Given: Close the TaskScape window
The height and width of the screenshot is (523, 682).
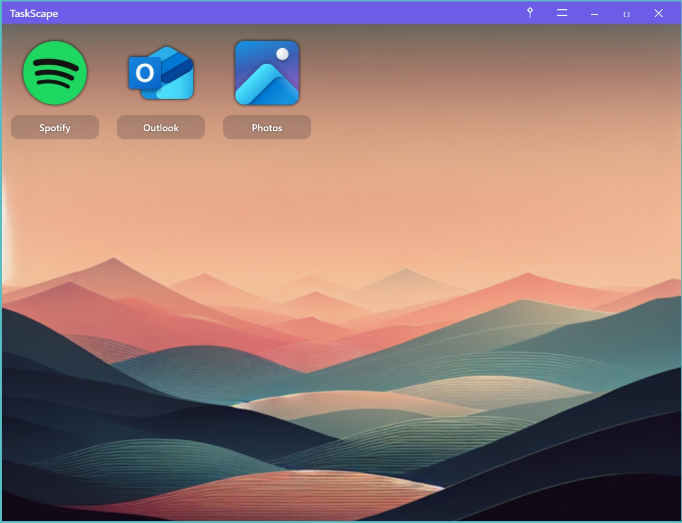Looking at the screenshot, I should pyautogui.click(x=658, y=13).
